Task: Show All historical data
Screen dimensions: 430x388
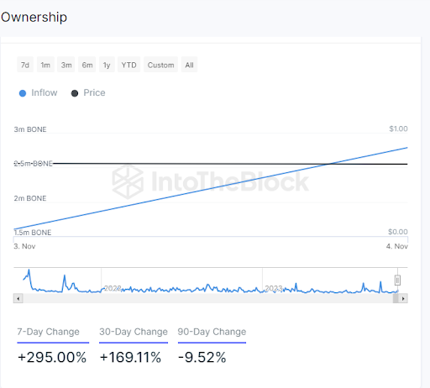Action: (x=189, y=65)
